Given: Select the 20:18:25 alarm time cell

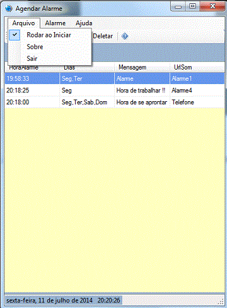Looking at the screenshot, I should 32,90.
